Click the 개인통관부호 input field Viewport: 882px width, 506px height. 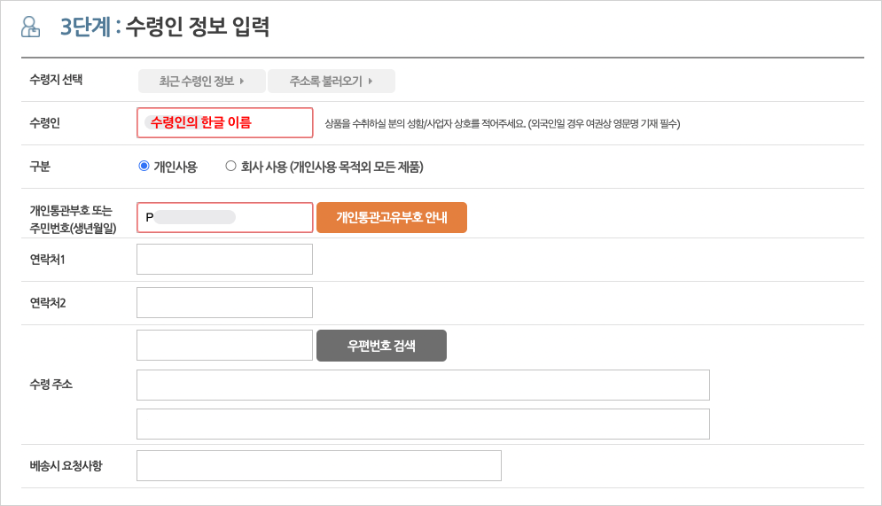point(225,218)
